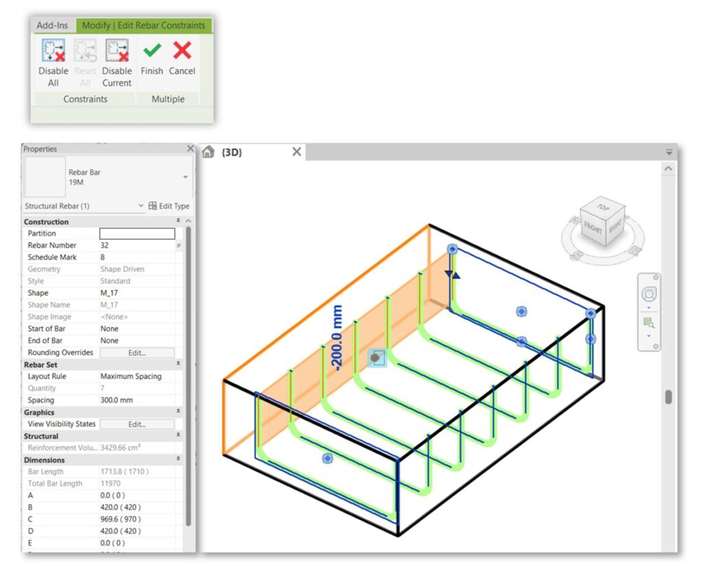This screenshot has width=703, height=583.
Task: Select the {3D} view tab
Action: 232,152
